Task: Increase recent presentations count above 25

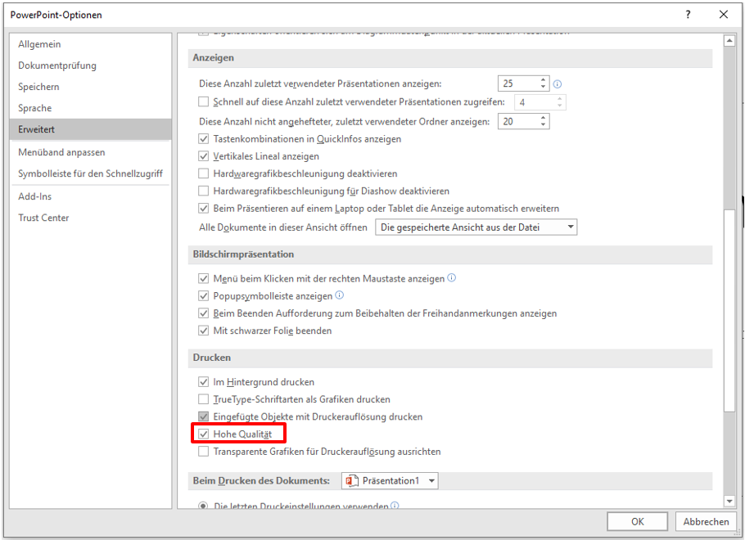Action: [x=543, y=80]
